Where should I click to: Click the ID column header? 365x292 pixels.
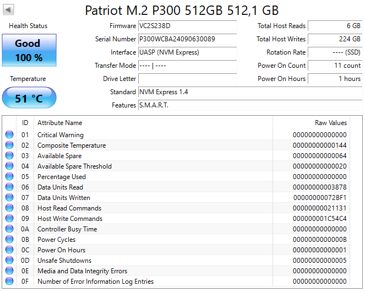(x=25, y=123)
